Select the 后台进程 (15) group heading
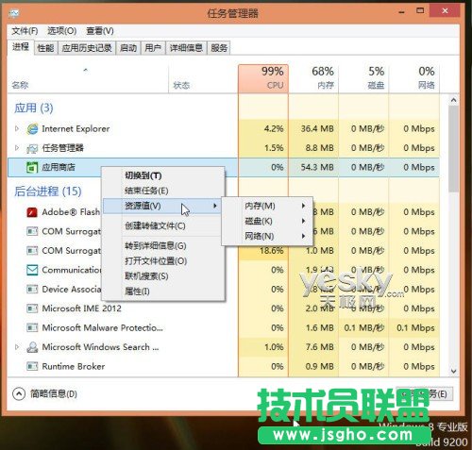The height and width of the screenshot is (450, 472). tap(48, 191)
